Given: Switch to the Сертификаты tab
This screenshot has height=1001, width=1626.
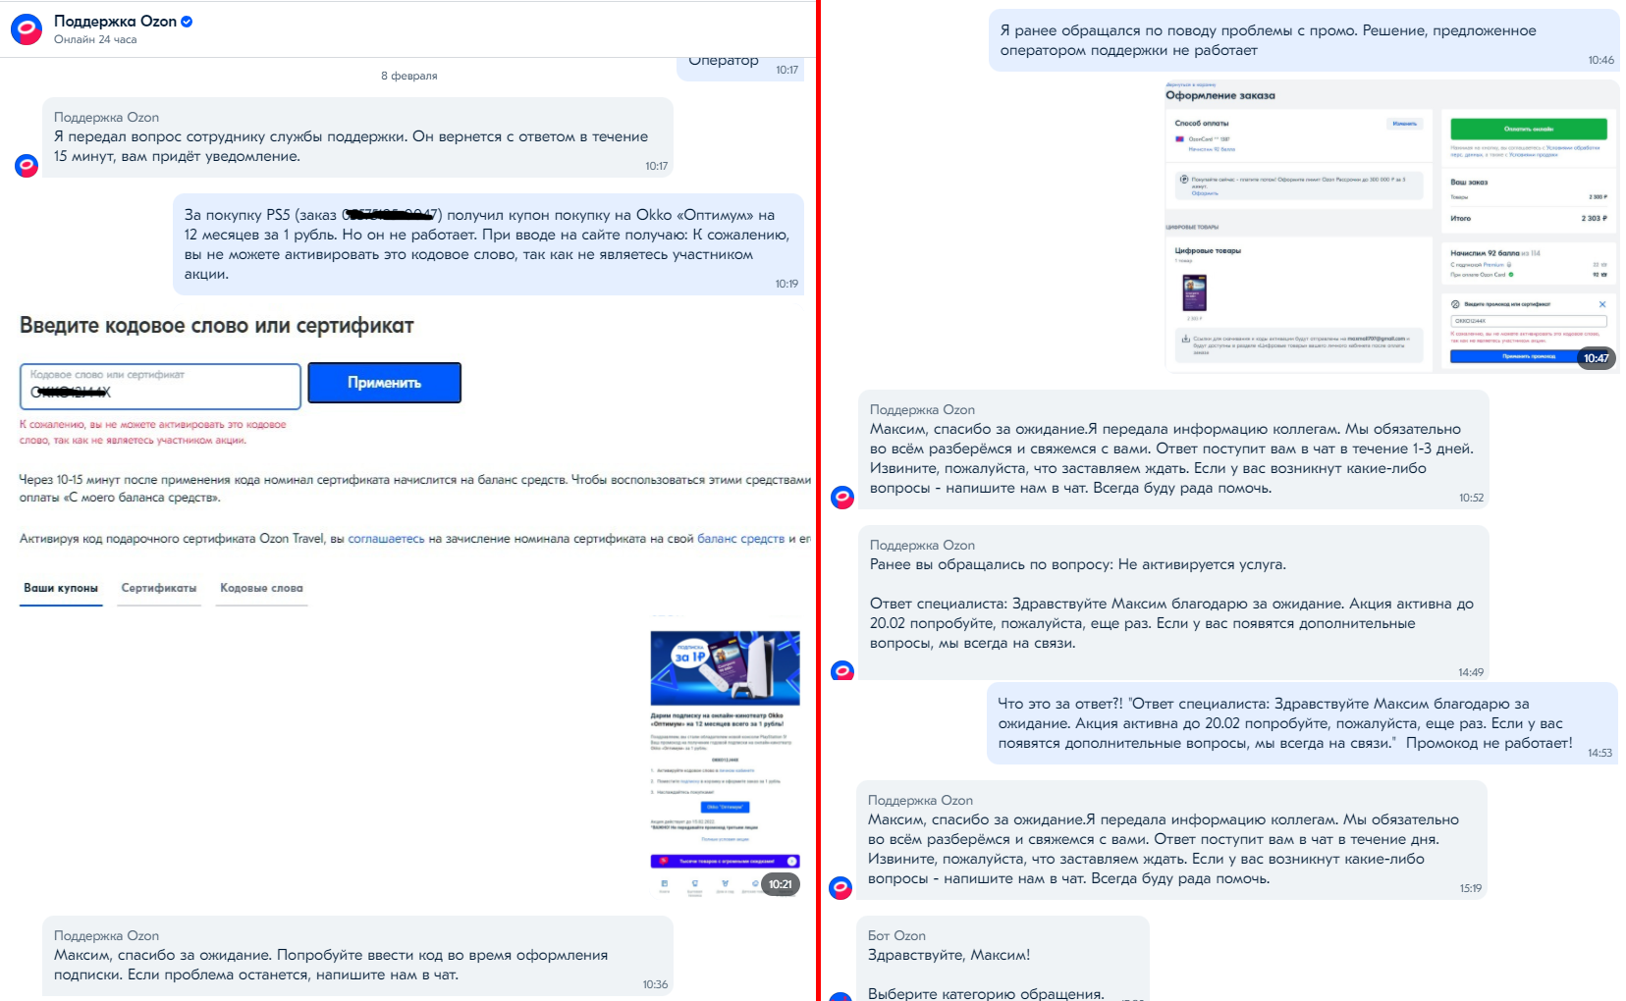Looking at the screenshot, I should tap(159, 588).
